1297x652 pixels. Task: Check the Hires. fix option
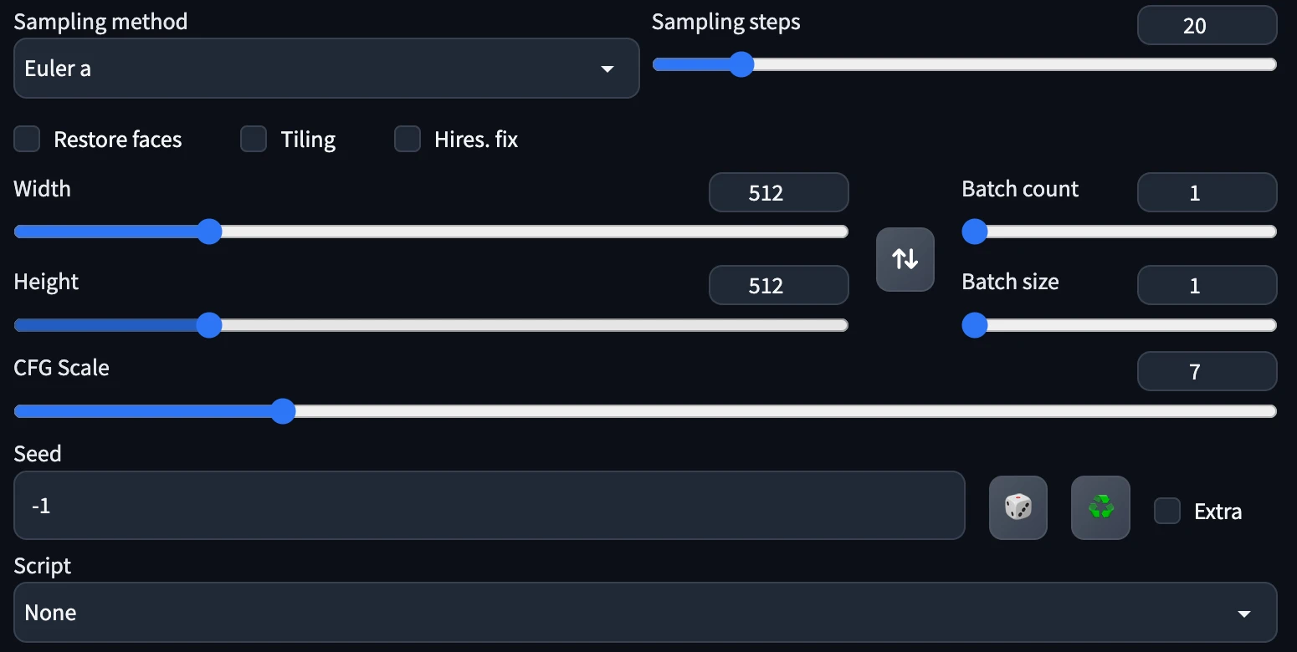[x=408, y=139]
